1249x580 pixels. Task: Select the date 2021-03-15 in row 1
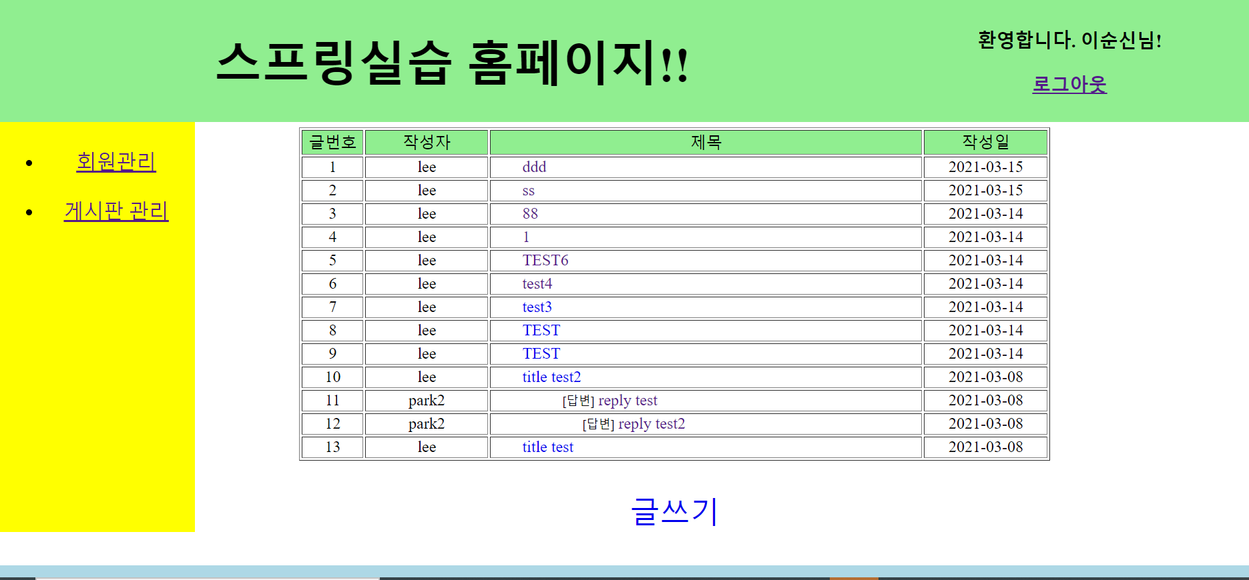[986, 167]
